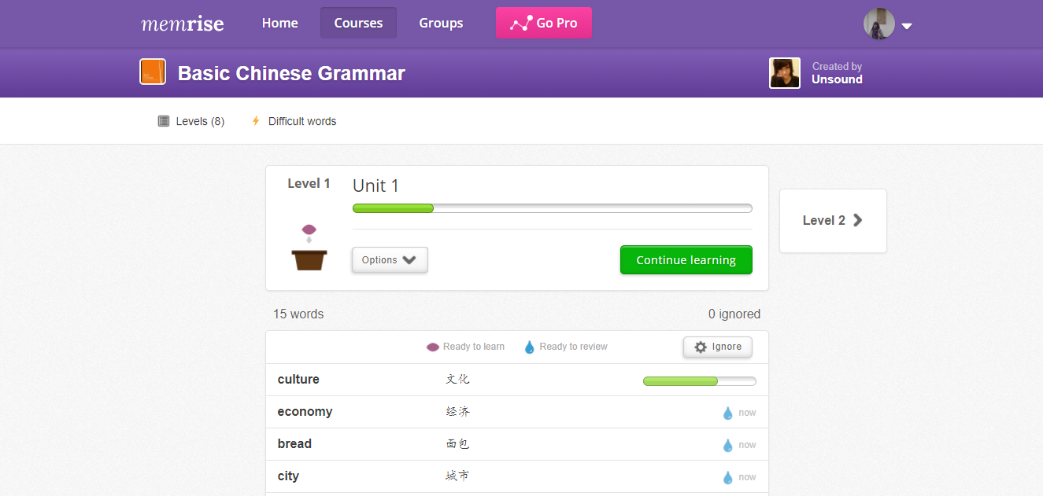Click the Go Pro button
The height and width of the screenshot is (496, 1043).
(x=544, y=23)
